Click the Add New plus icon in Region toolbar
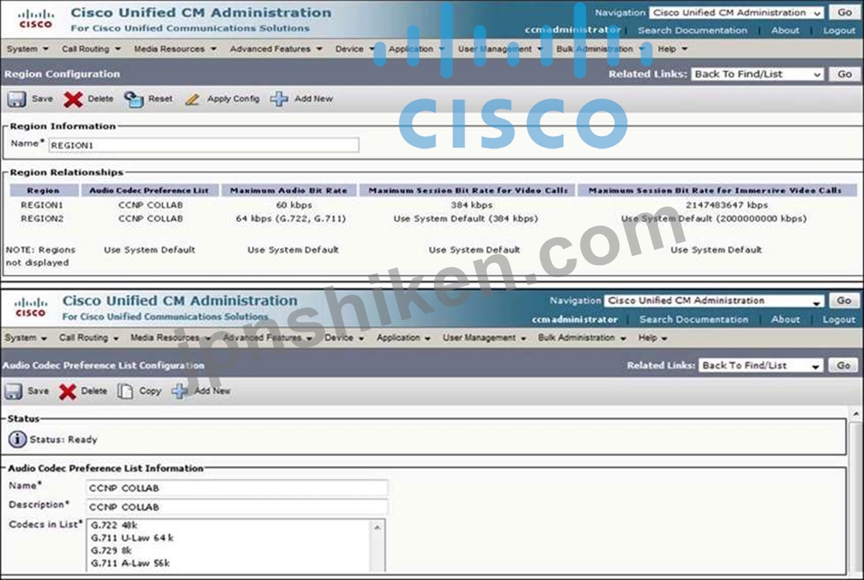This screenshot has width=864, height=580. pos(280,98)
